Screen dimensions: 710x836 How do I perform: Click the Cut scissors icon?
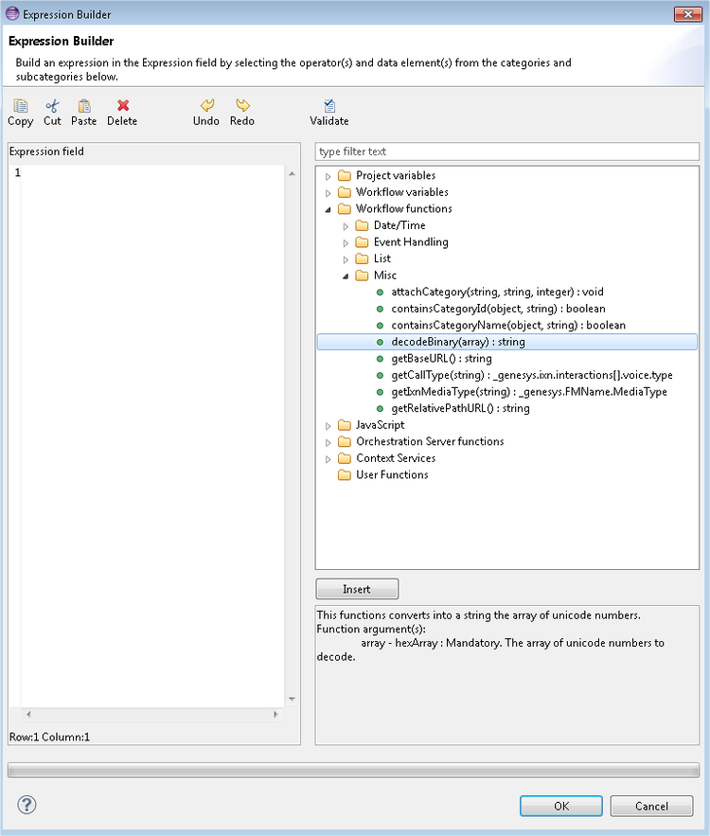pyautogui.click(x=52, y=106)
